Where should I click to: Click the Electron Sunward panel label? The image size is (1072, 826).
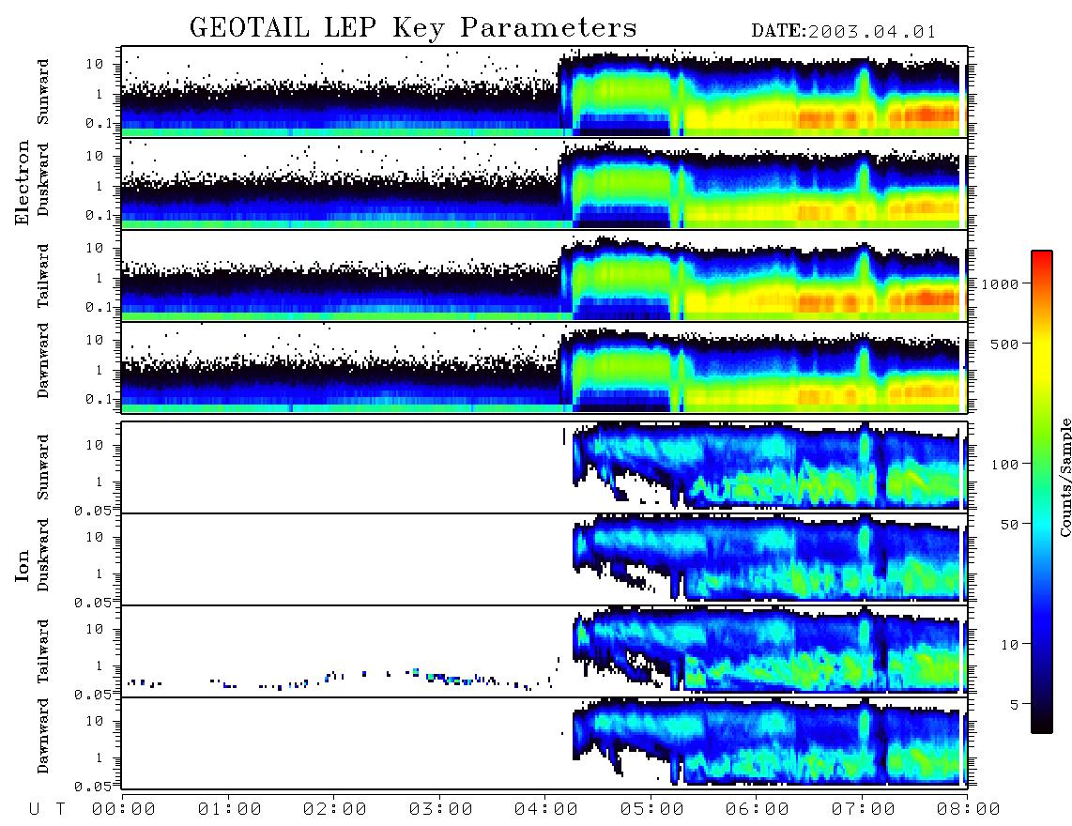43,92
